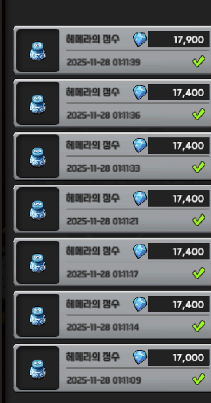The image size is (211, 403).
Task: Click the diamond gem icon beside 17,900
Action: coord(140,40)
